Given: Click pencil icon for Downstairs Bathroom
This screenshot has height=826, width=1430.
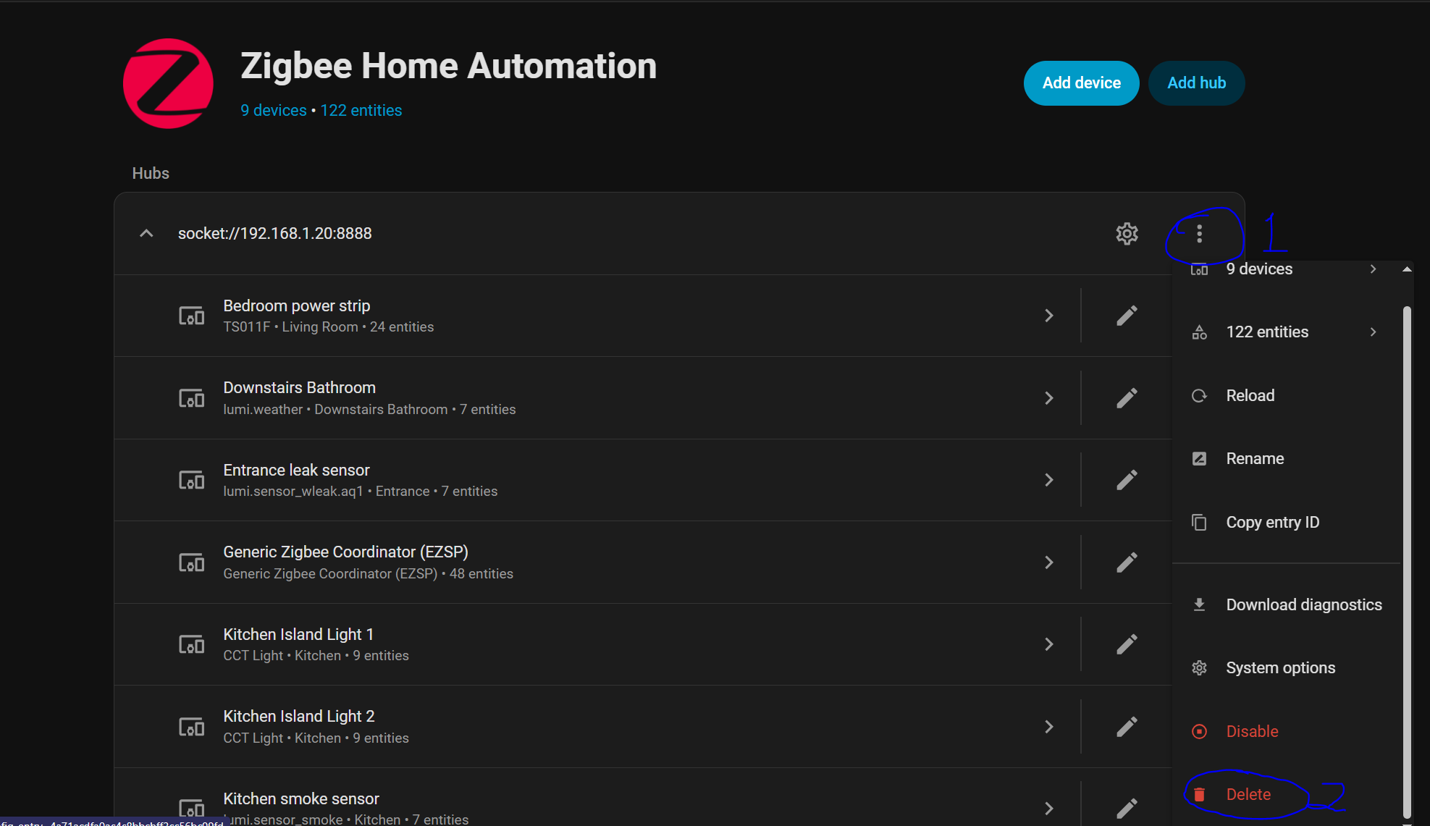Looking at the screenshot, I should pos(1127,398).
